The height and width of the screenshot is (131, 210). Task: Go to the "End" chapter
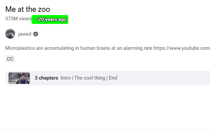pyautogui.click(x=113, y=78)
